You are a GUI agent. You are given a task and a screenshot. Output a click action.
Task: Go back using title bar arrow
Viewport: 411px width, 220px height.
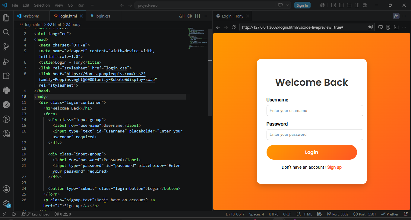tap(122, 5)
